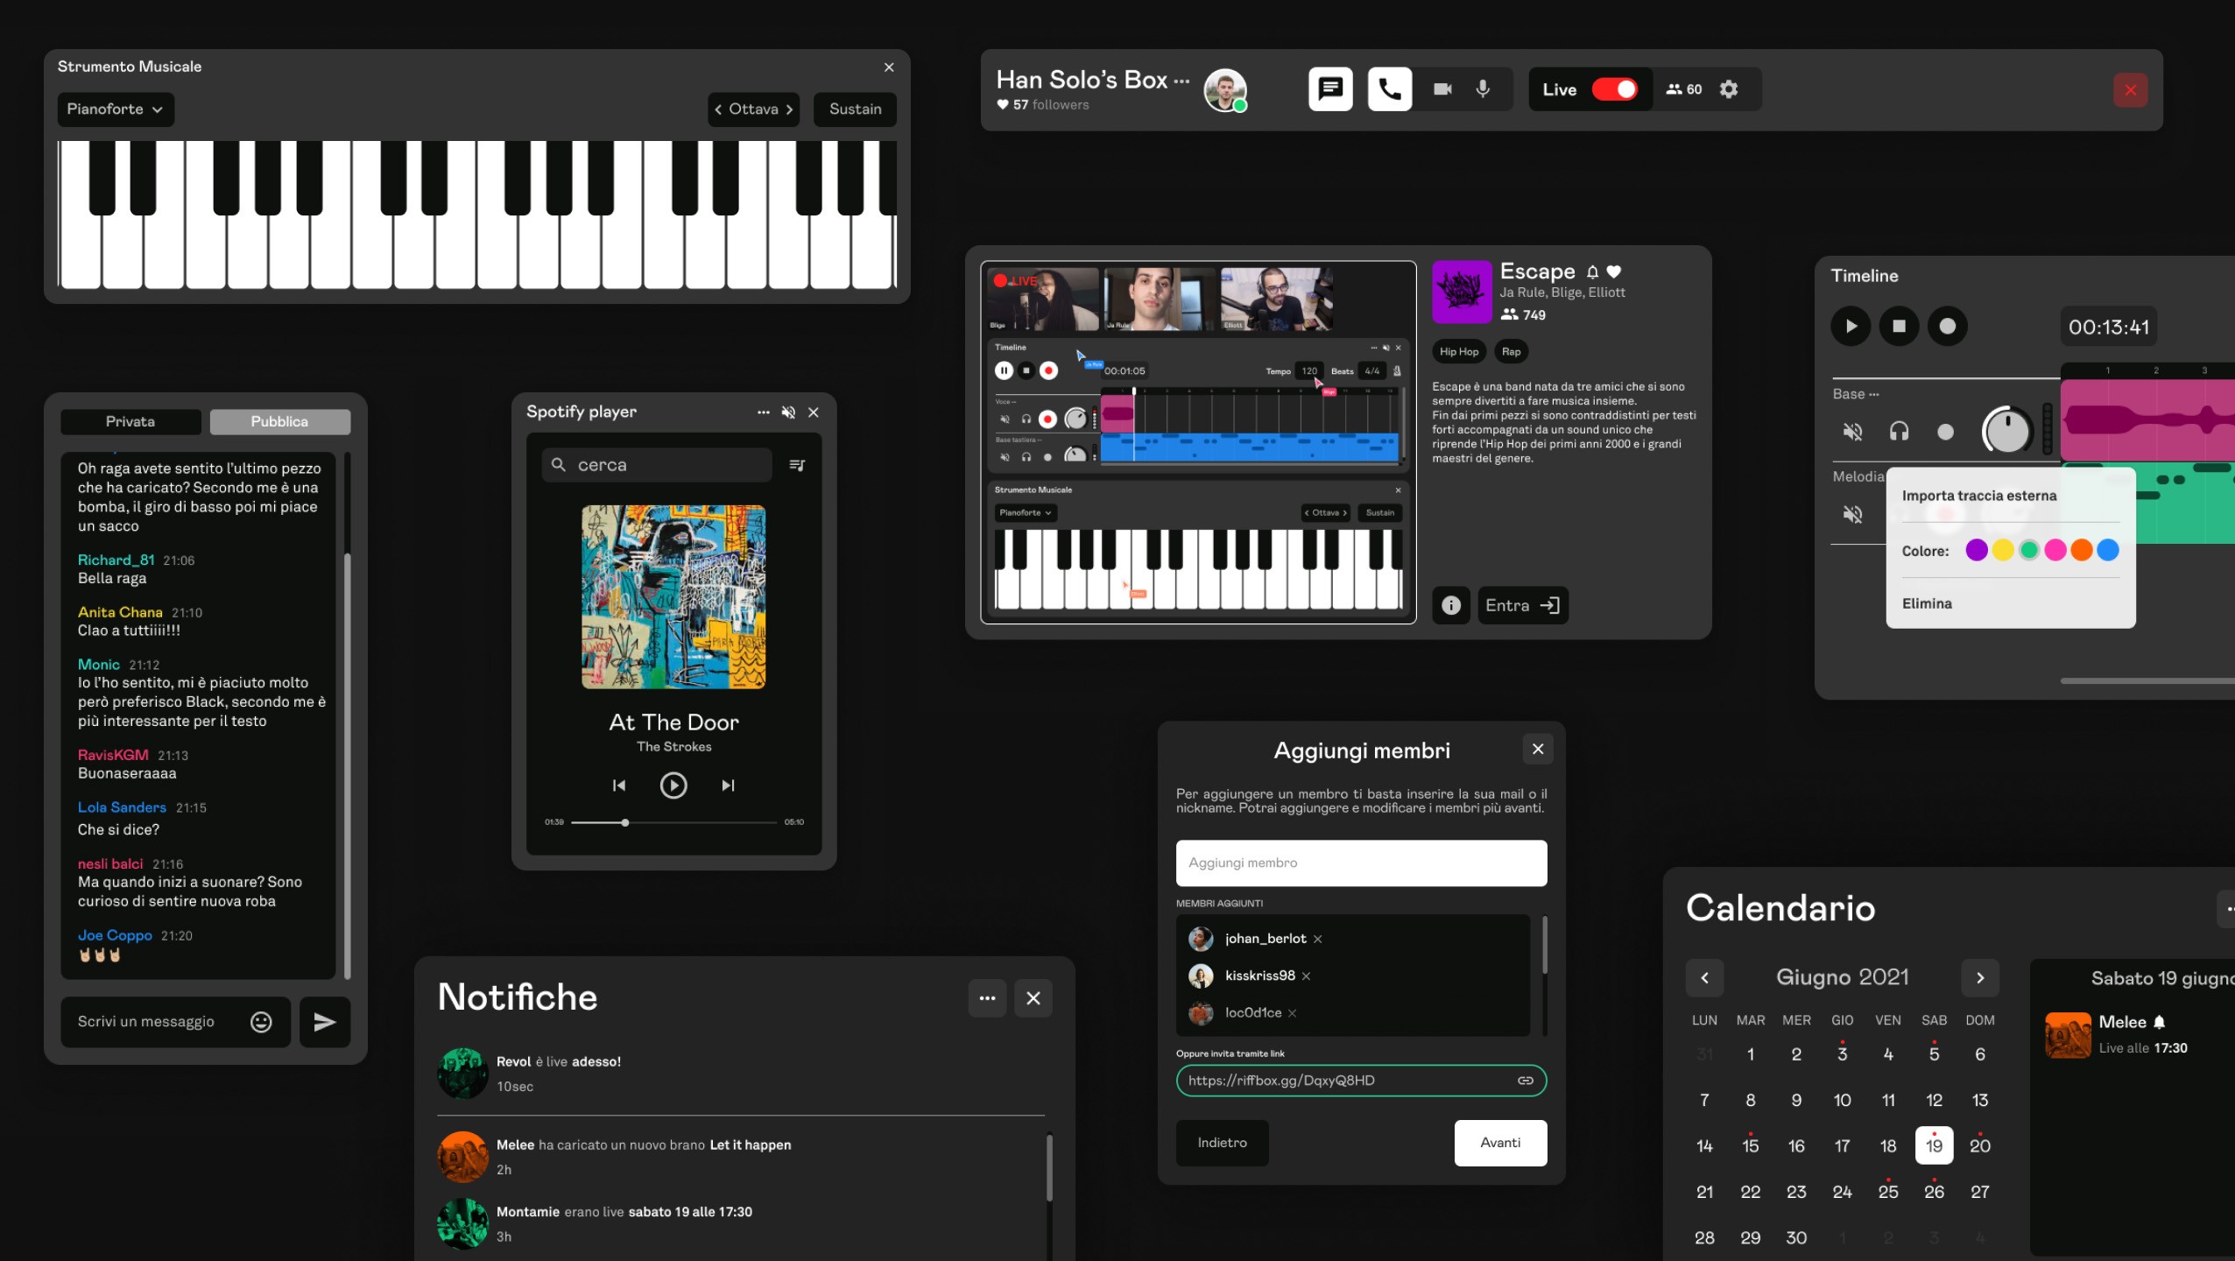2235x1261 pixels.
Task: Shift the Ottava up one octave
Action: (x=789, y=109)
